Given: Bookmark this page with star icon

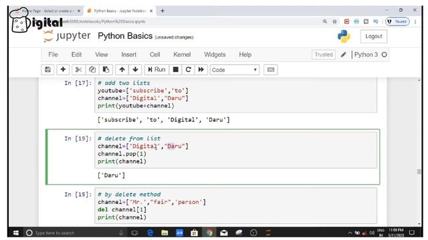Looking at the screenshot, I should pos(334,21).
